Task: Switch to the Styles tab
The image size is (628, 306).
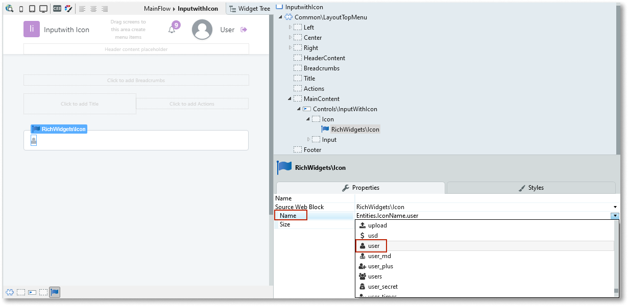Action: click(x=531, y=188)
